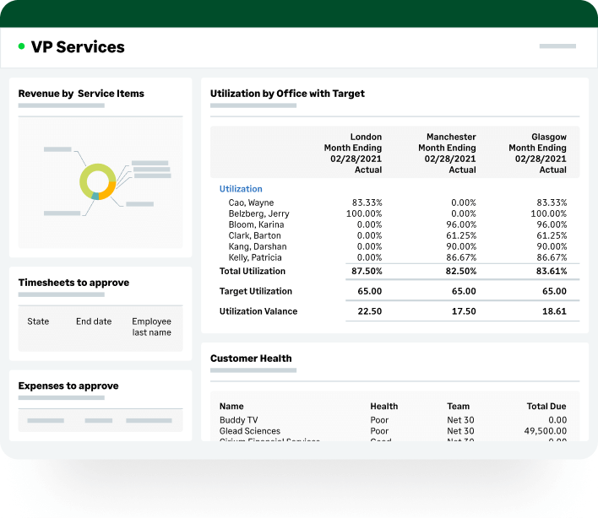Sort timesheets by State column
The height and width of the screenshot is (518, 598).
[38, 321]
